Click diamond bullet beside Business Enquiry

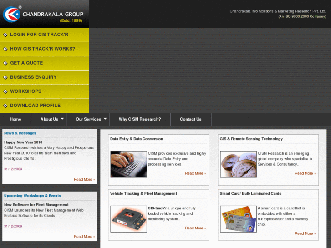[5, 77]
